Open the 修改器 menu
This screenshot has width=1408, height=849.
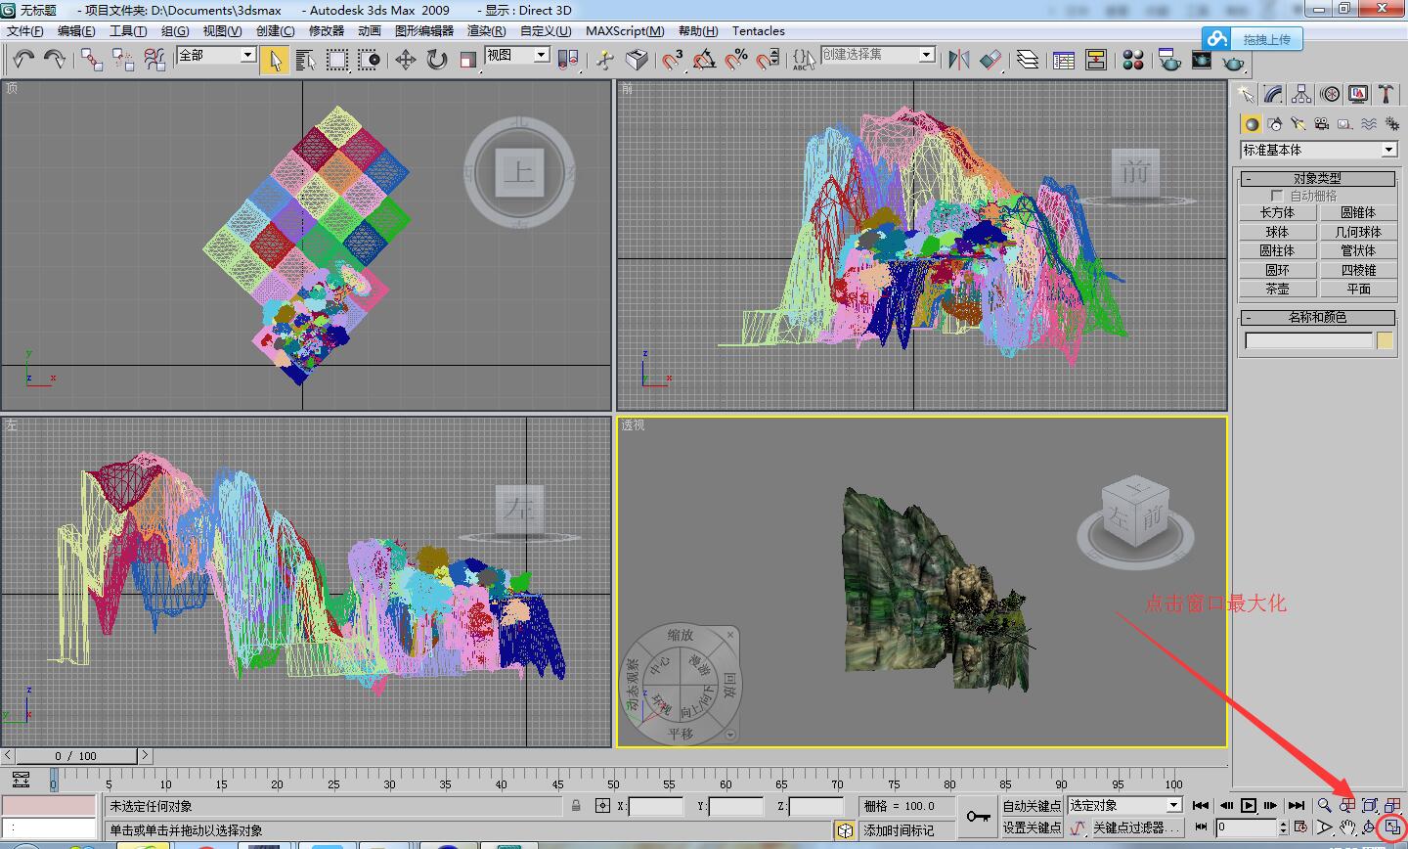click(327, 31)
